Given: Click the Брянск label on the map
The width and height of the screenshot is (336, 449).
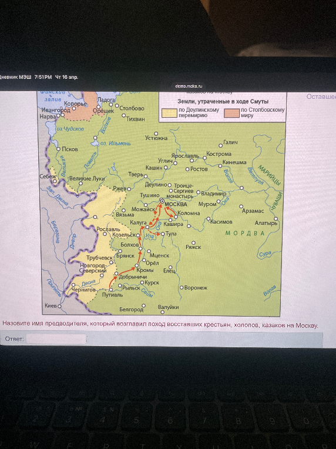Looking at the screenshot, I should click(125, 256).
